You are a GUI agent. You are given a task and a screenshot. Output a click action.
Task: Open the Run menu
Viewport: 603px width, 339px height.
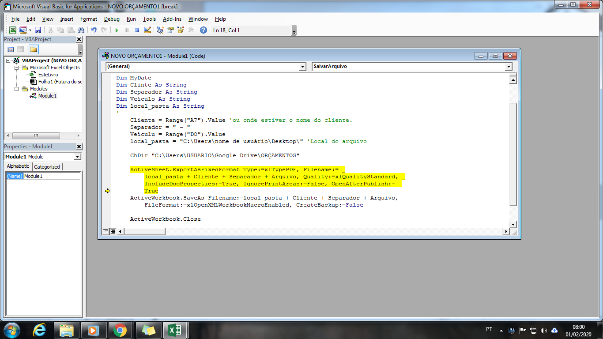click(131, 19)
